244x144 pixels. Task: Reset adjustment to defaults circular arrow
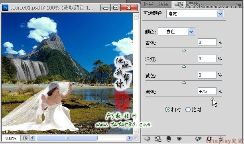pyautogui.click(x=209, y=138)
